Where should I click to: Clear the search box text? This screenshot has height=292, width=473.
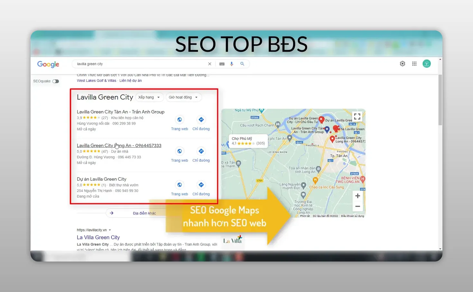tap(209, 64)
